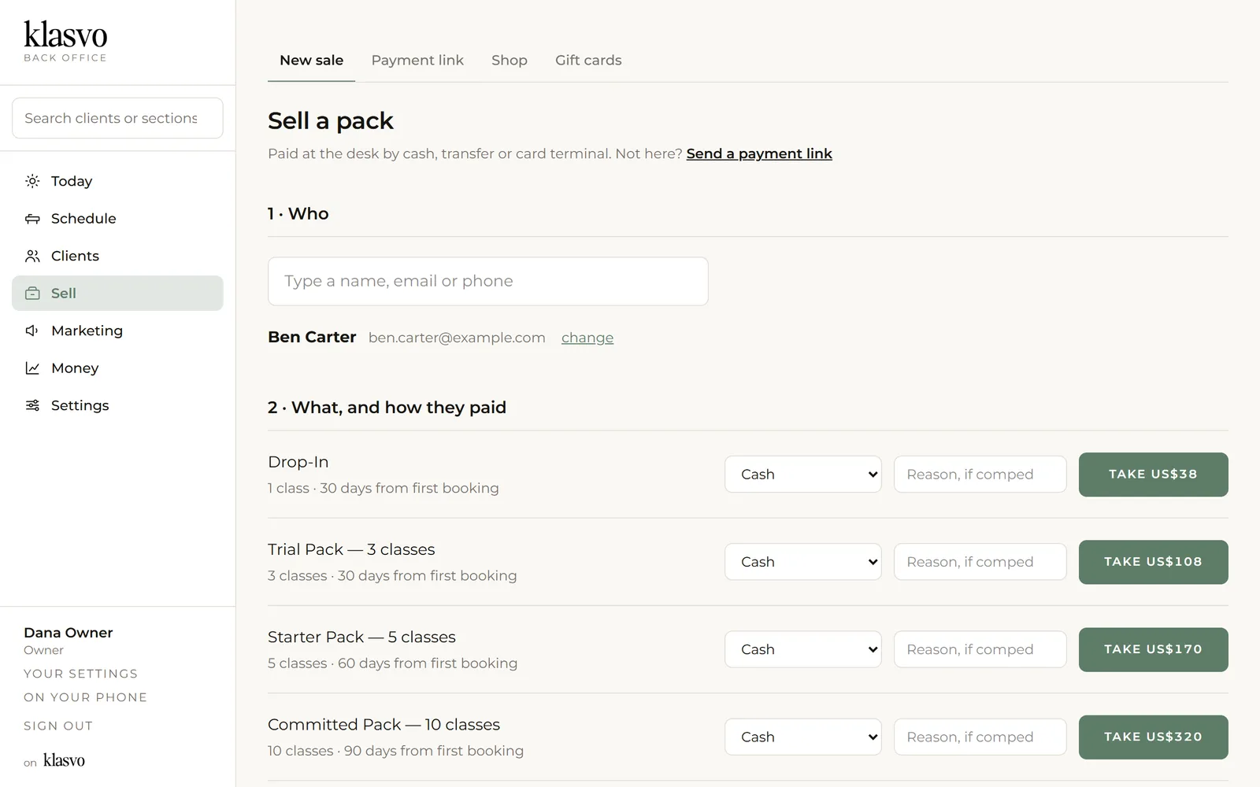Click the Ben Carter client name
This screenshot has height=787, width=1260.
(312, 337)
